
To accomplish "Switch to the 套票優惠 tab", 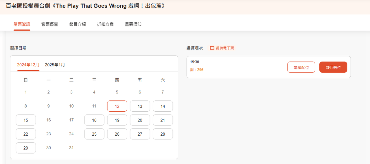I will point(49,24).
